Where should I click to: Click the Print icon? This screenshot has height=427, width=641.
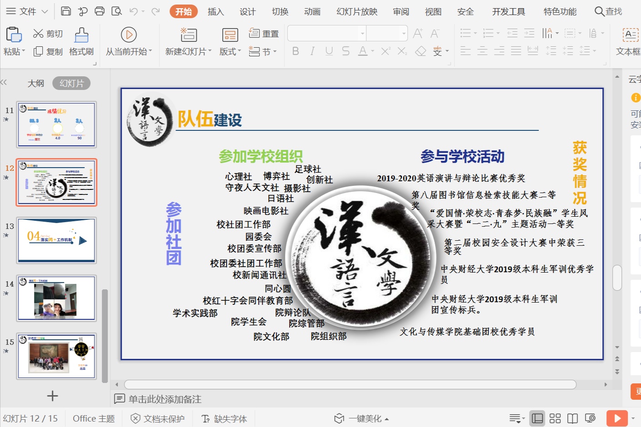[x=100, y=11]
